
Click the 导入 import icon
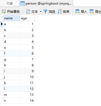coord(78,12)
